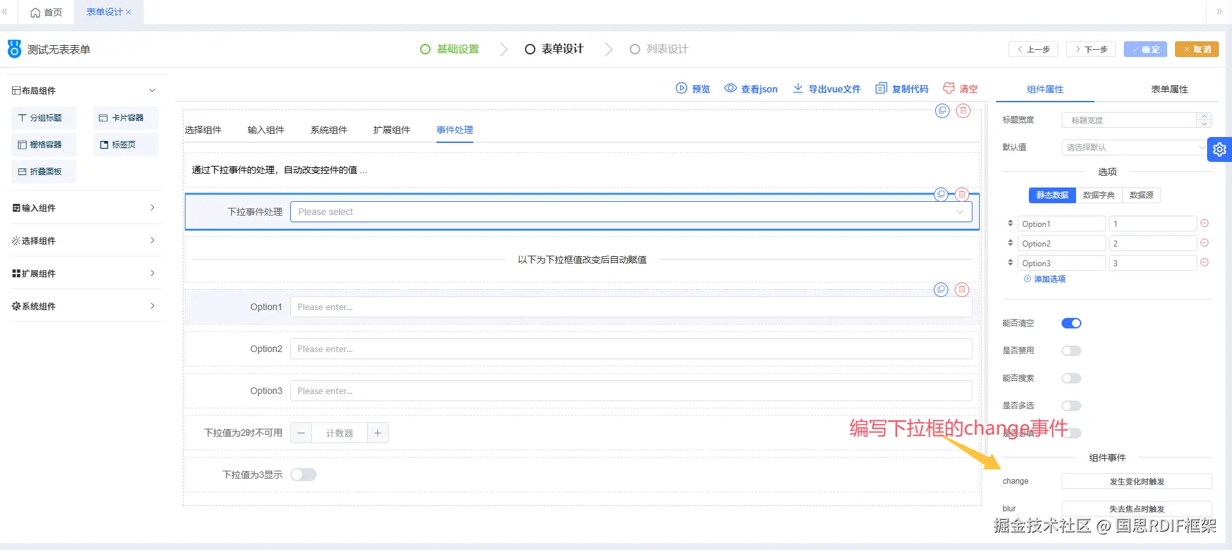Viewport: 1232px width, 550px height.
Task: Select 数据字典 option source
Action: point(1099,195)
